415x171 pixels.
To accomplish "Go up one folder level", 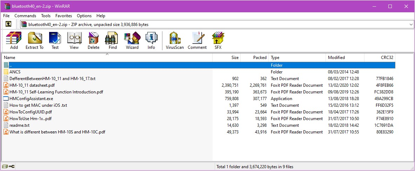I will pyautogui.click(x=8, y=24).
